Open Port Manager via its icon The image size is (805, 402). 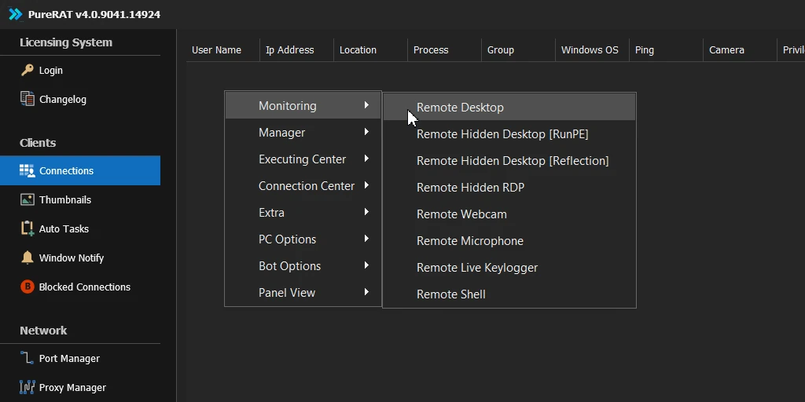(x=28, y=358)
